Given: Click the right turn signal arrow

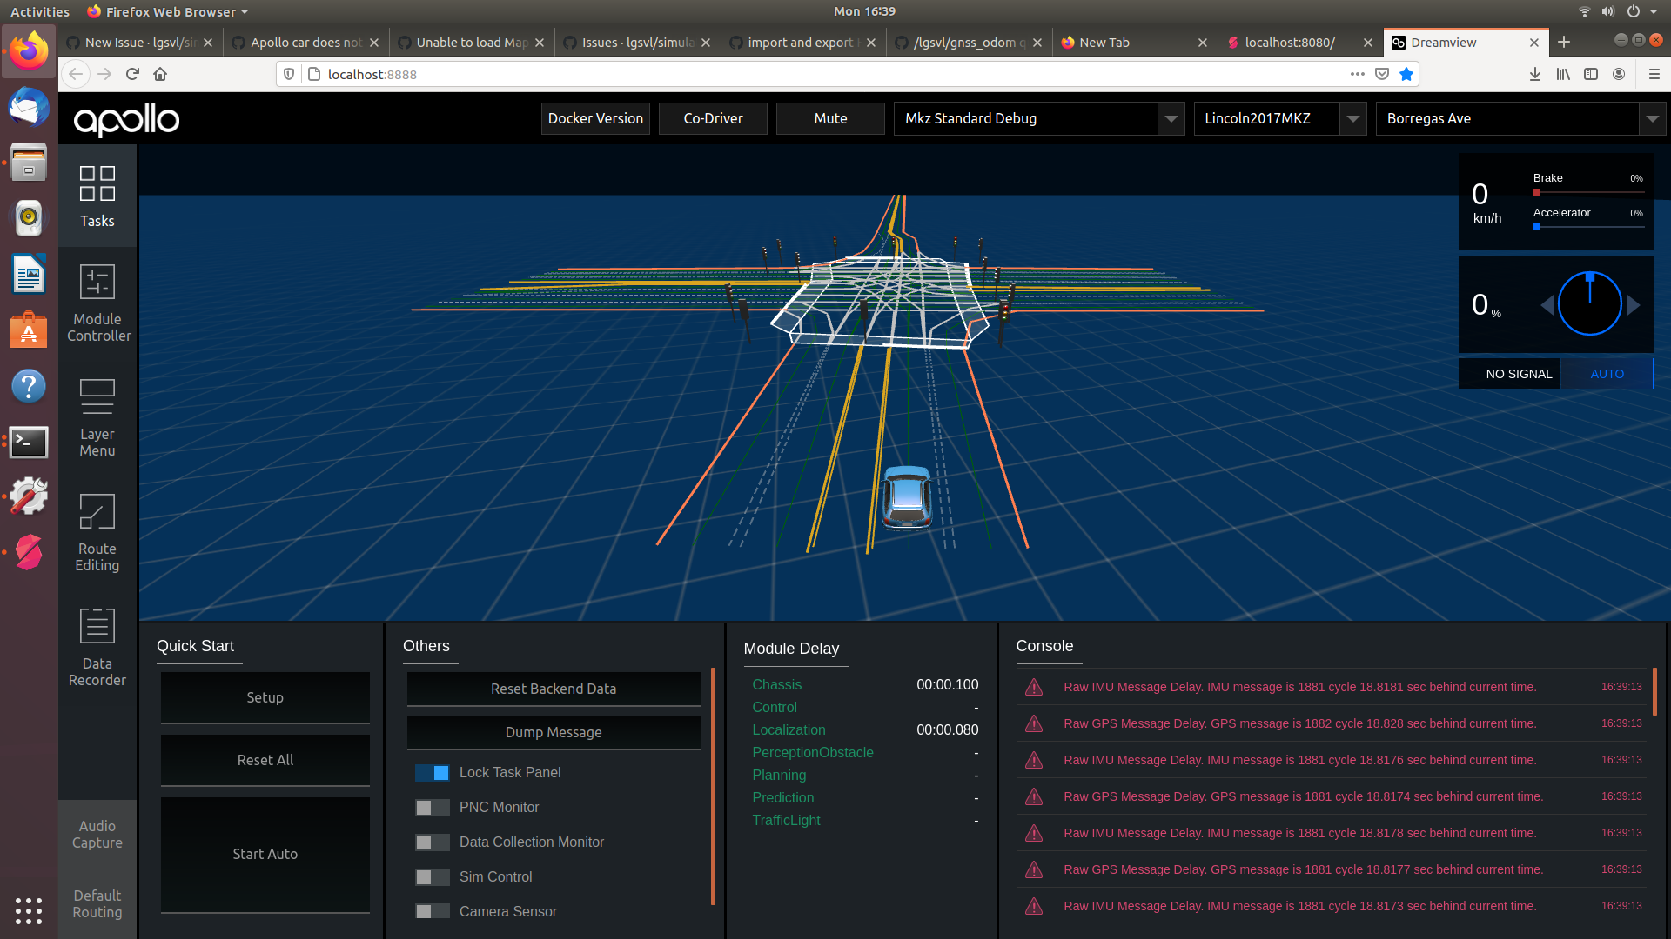Looking at the screenshot, I should coord(1634,305).
